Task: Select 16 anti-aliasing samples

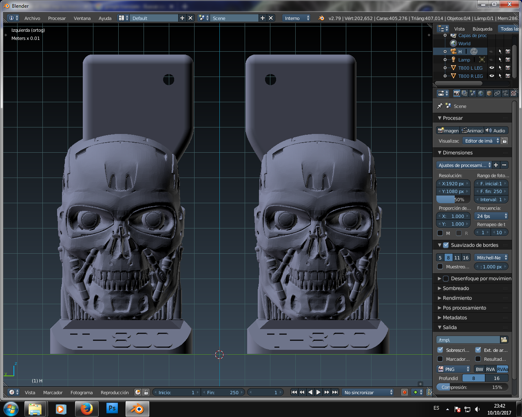Action: (466, 258)
